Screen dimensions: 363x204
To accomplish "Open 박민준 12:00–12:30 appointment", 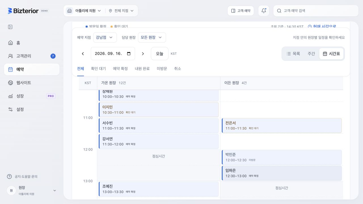I will tap(282, 157).
